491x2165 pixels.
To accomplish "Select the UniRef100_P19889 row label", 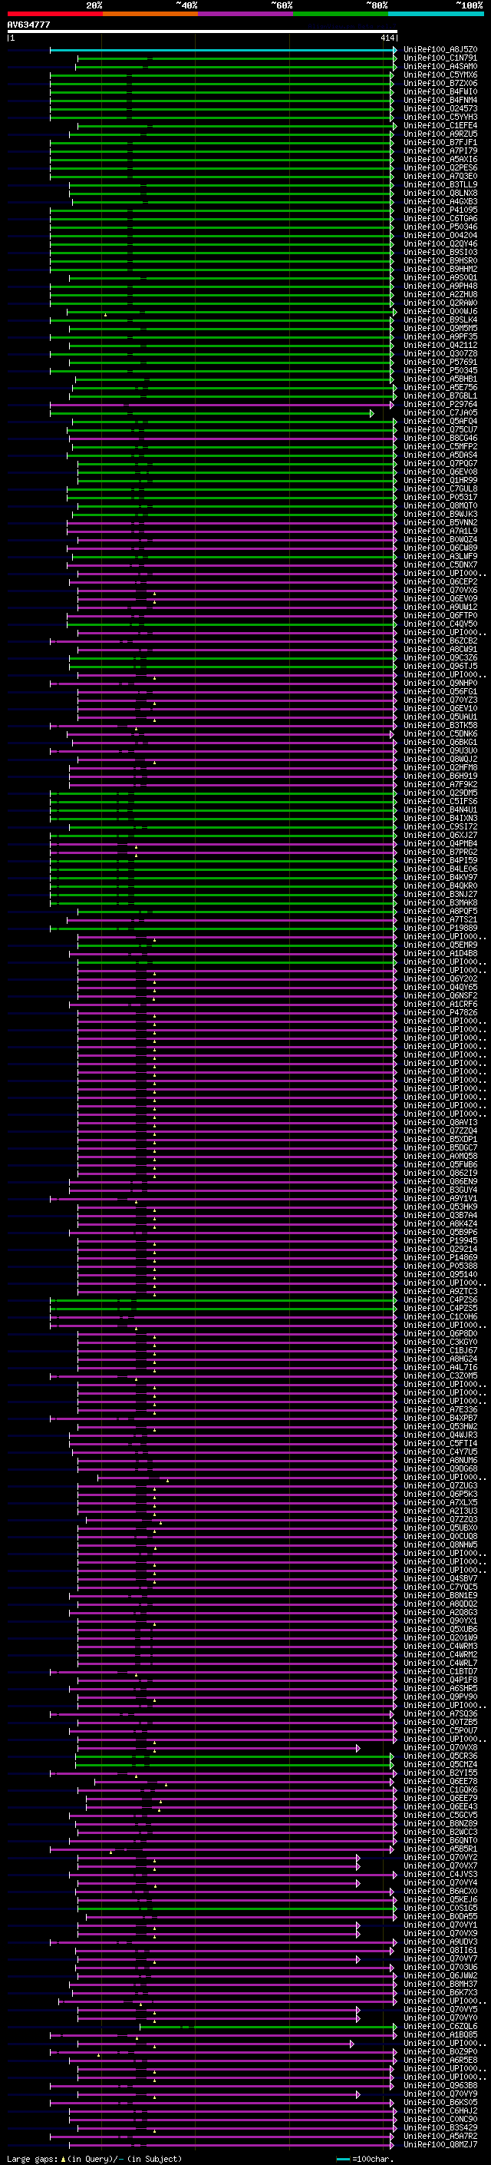I will pos(440,928).
